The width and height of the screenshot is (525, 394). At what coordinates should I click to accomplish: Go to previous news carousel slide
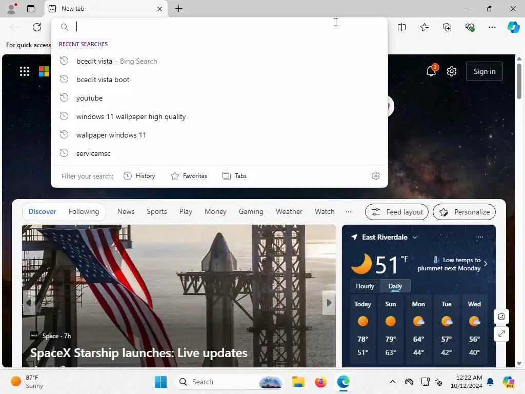29,303
